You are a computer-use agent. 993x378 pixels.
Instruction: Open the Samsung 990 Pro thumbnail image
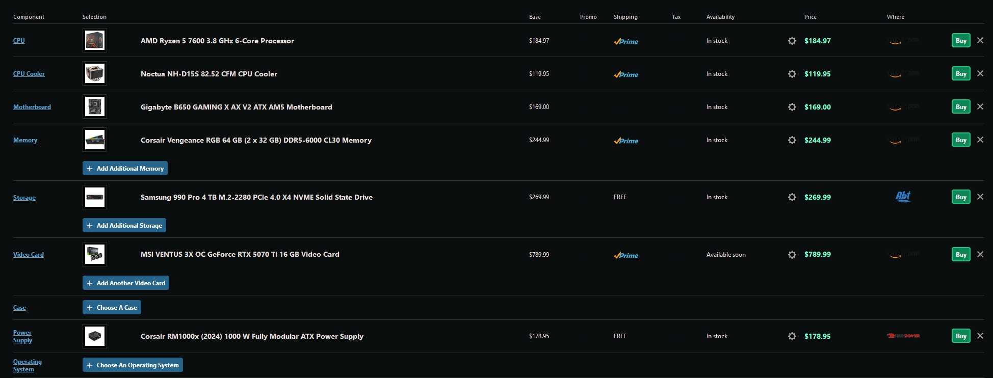click(95, 197)
